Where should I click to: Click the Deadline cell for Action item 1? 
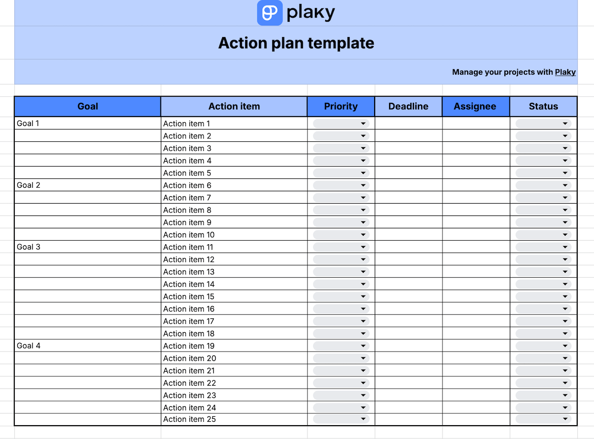[408, 124]
